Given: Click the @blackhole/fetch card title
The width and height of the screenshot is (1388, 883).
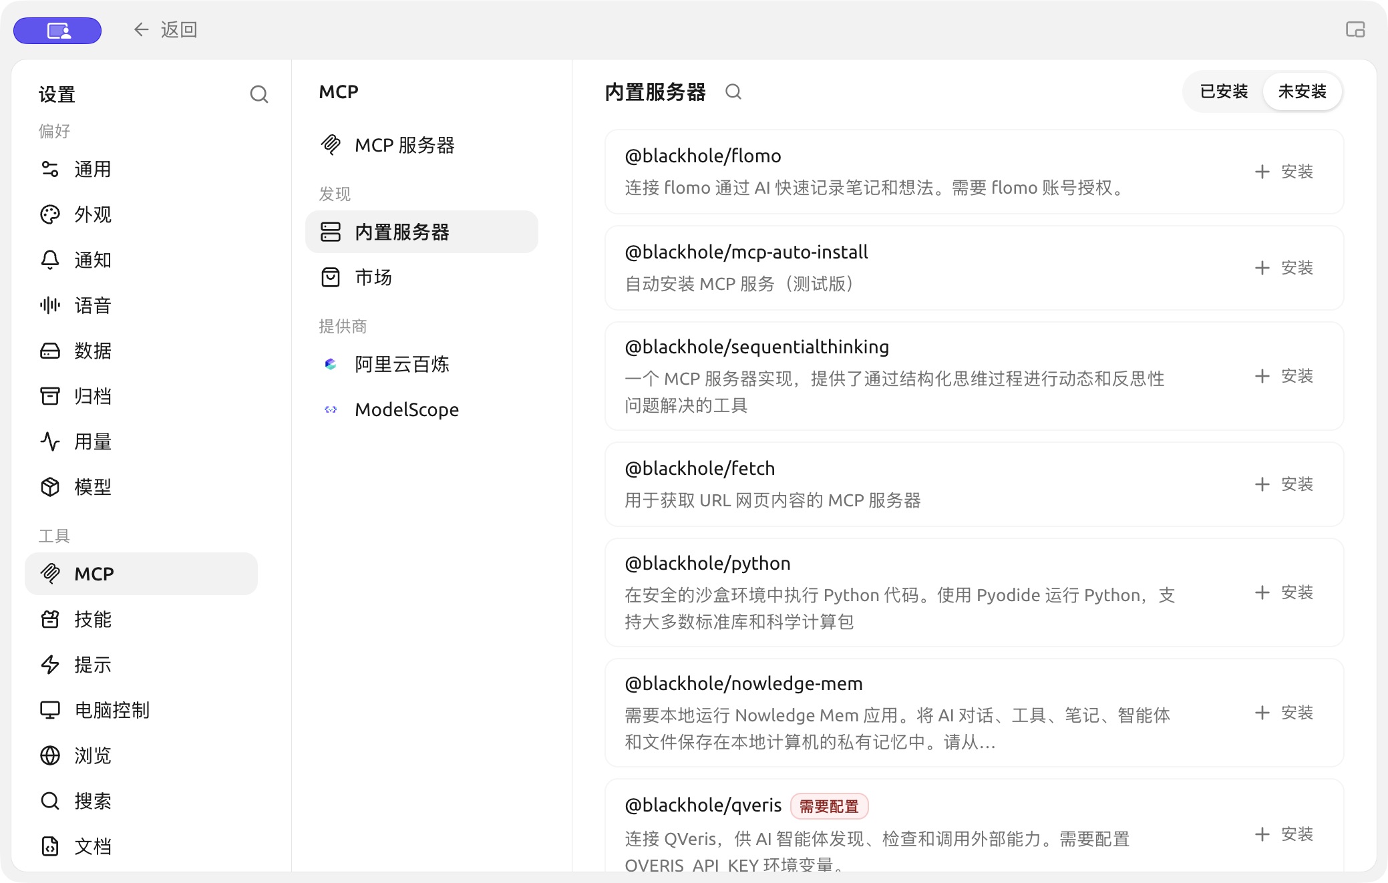Looking at the screenshot, I should click(x=699, y=468).
